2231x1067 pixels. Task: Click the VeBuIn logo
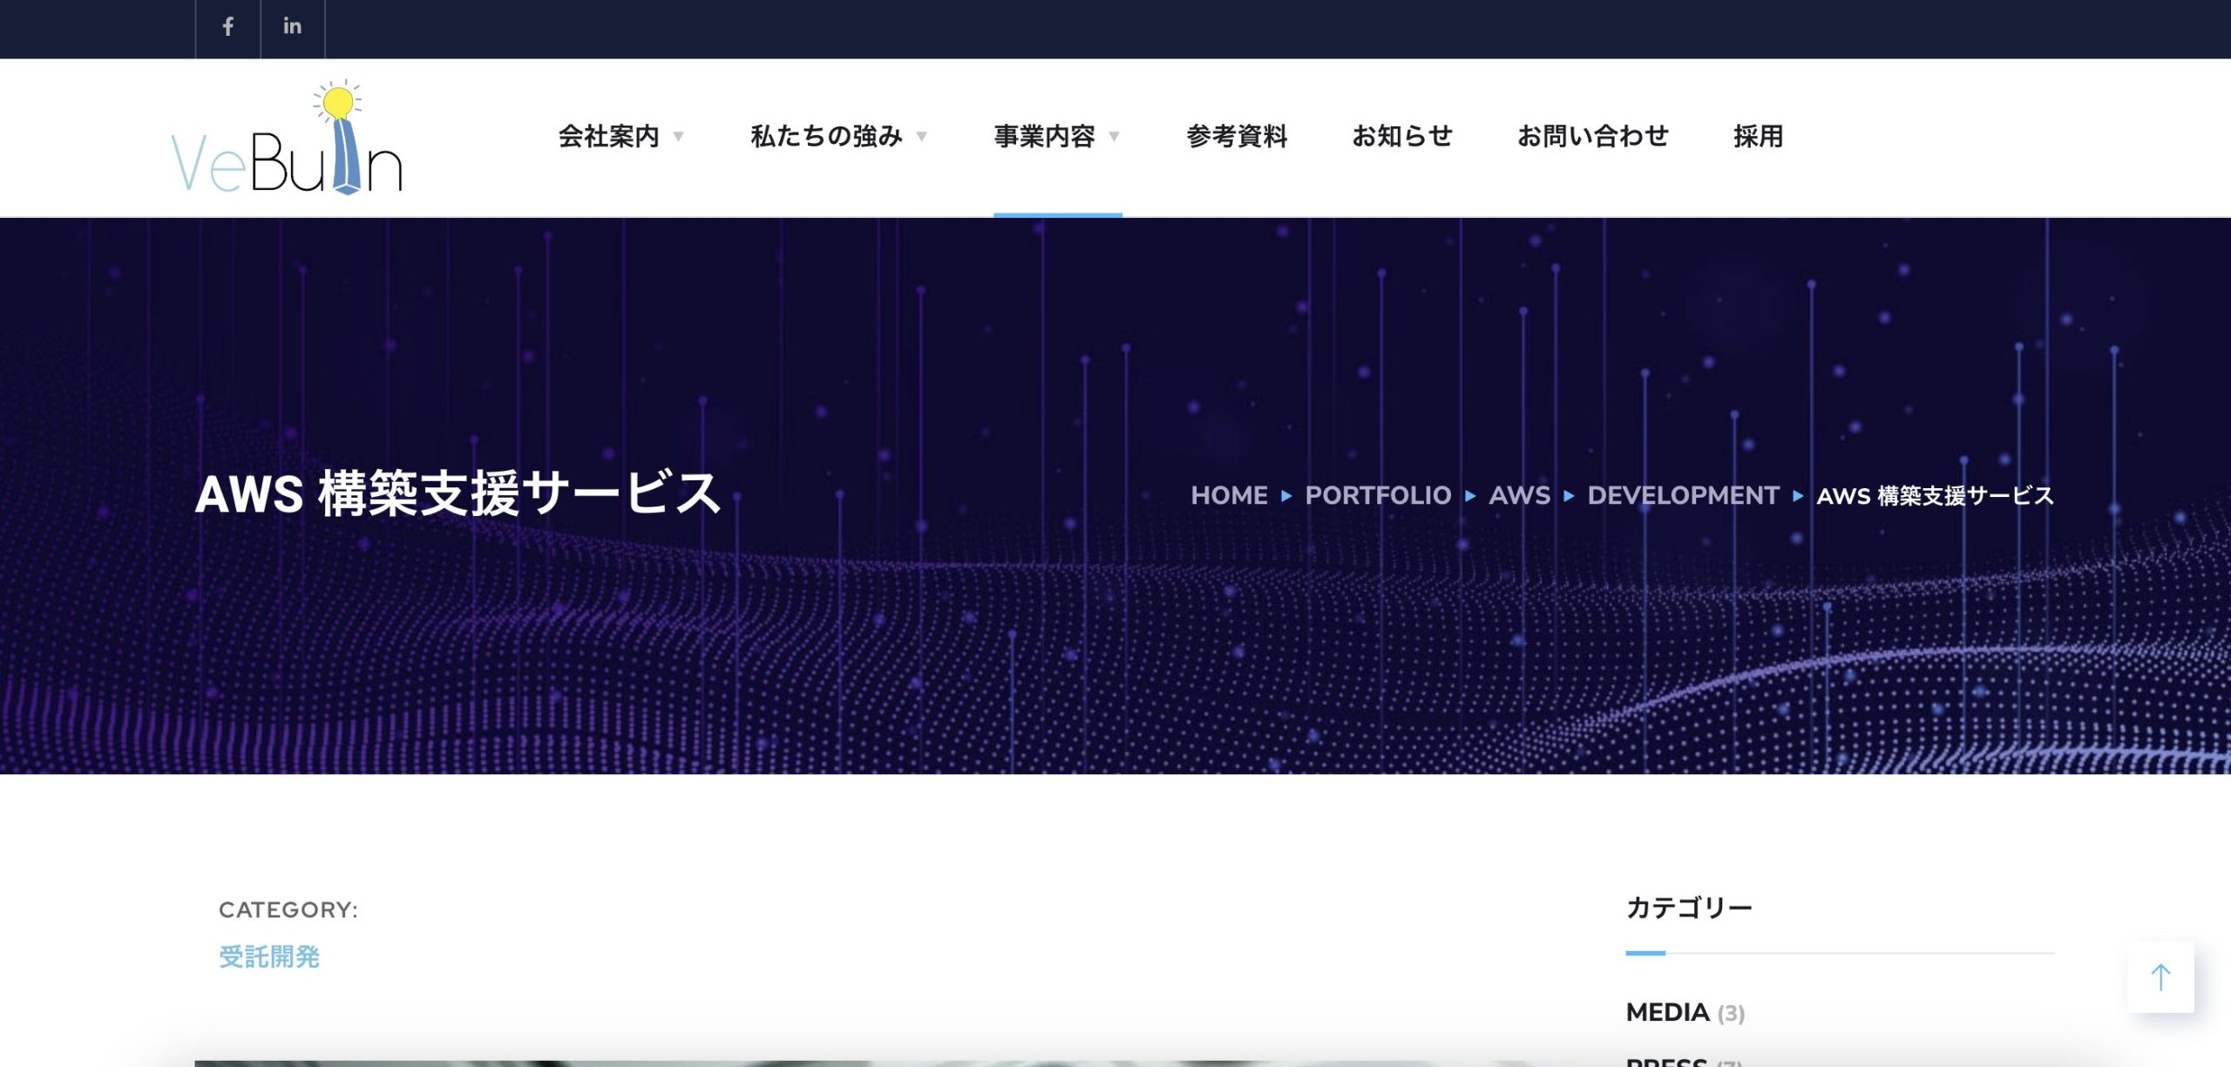tap(287, 137)
